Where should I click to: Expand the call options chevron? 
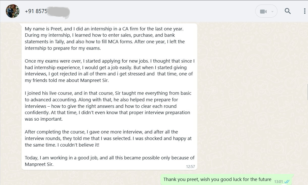click(272, 12)
